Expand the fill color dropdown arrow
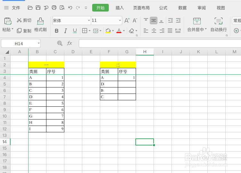This screenshot has height=173, width=241. coord(113,31)
